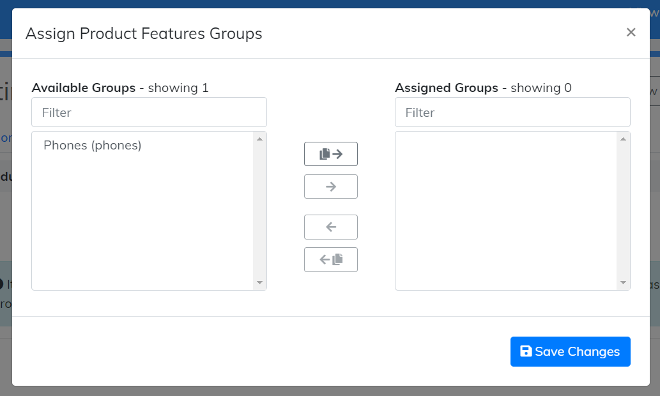Click the move all right button

331,154
